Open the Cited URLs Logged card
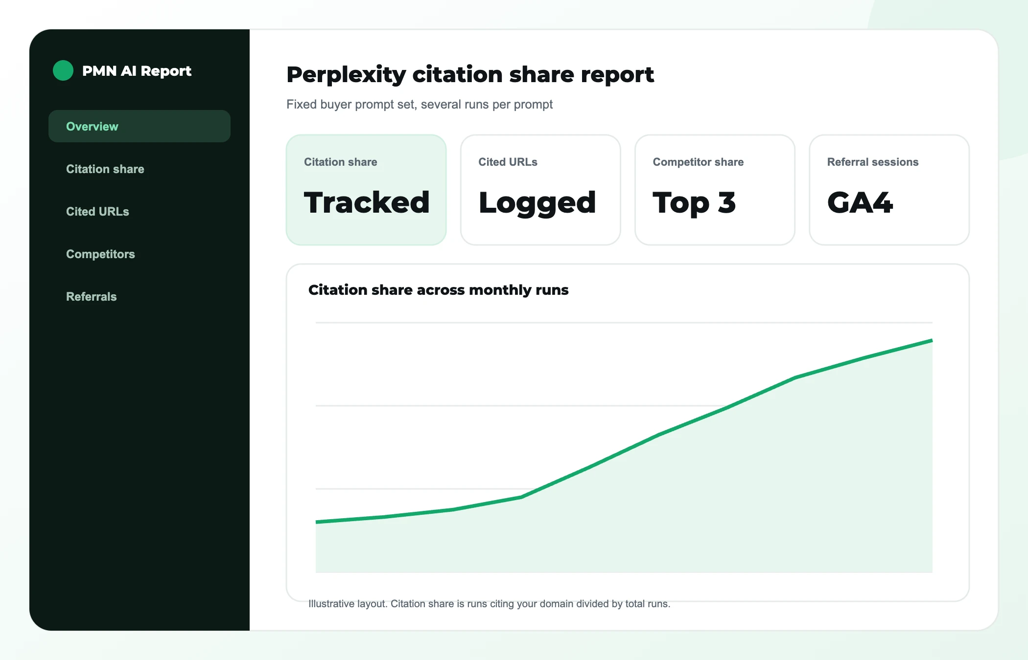Screen dimensions: 1028x660 pyautogui.click(x=540, y=190)
